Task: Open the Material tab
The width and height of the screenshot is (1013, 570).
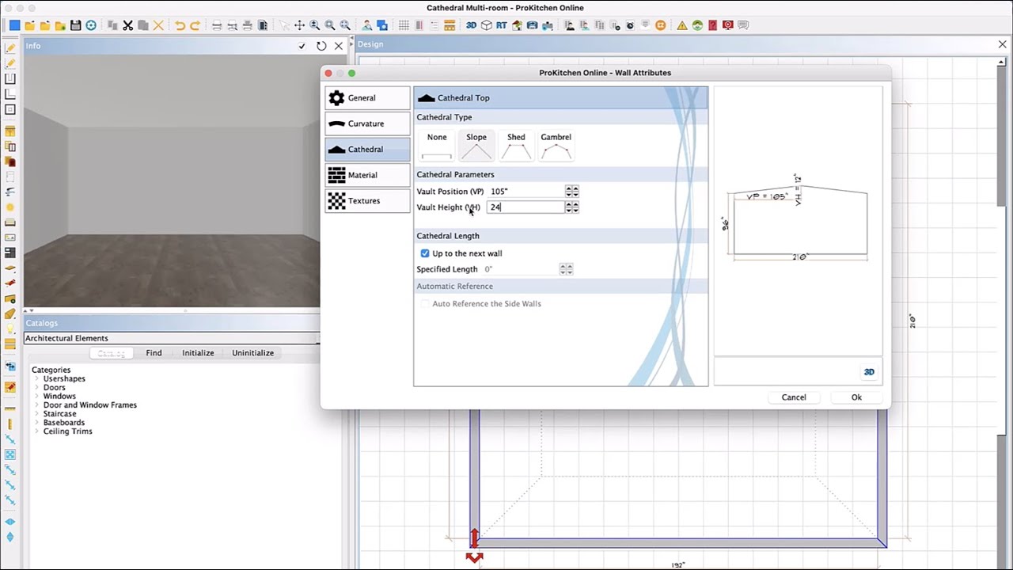Action: tap(367, 175)
